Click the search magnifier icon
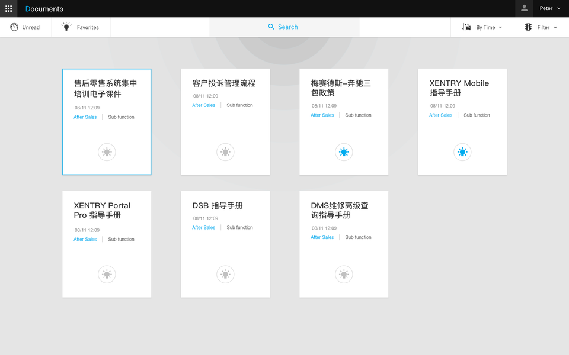569x355 pixels. tap(271, 27)
